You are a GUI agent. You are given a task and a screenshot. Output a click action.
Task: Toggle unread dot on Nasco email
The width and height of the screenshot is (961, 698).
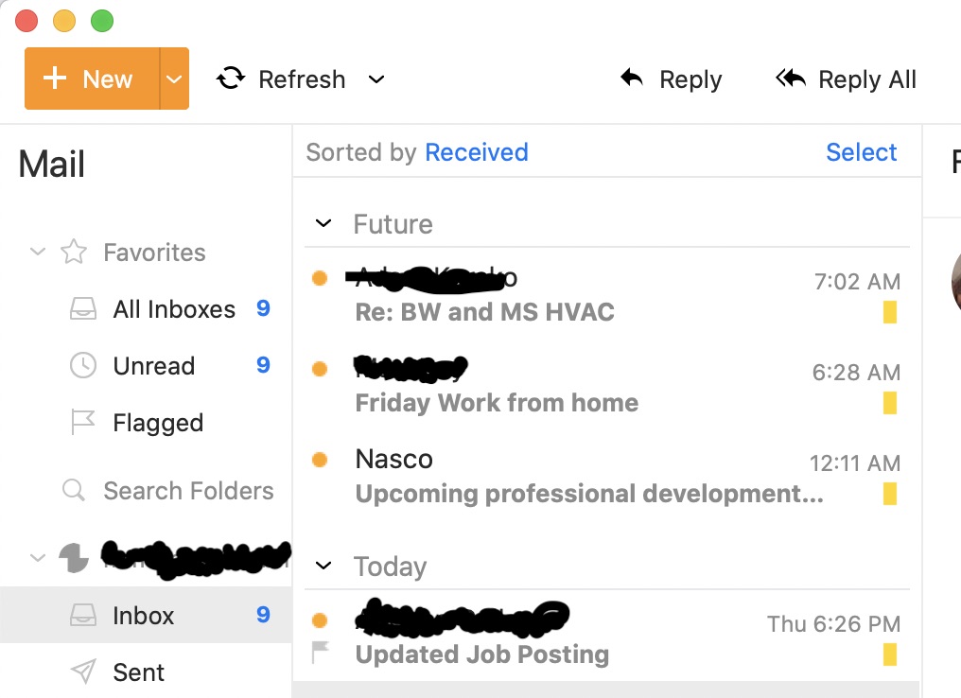pos(320,460)
